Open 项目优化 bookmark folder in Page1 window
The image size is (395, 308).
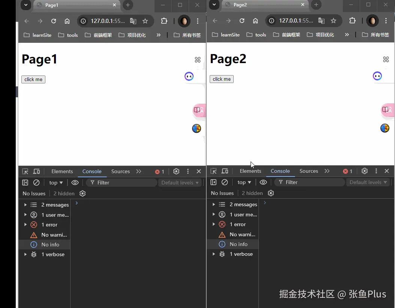132,35
